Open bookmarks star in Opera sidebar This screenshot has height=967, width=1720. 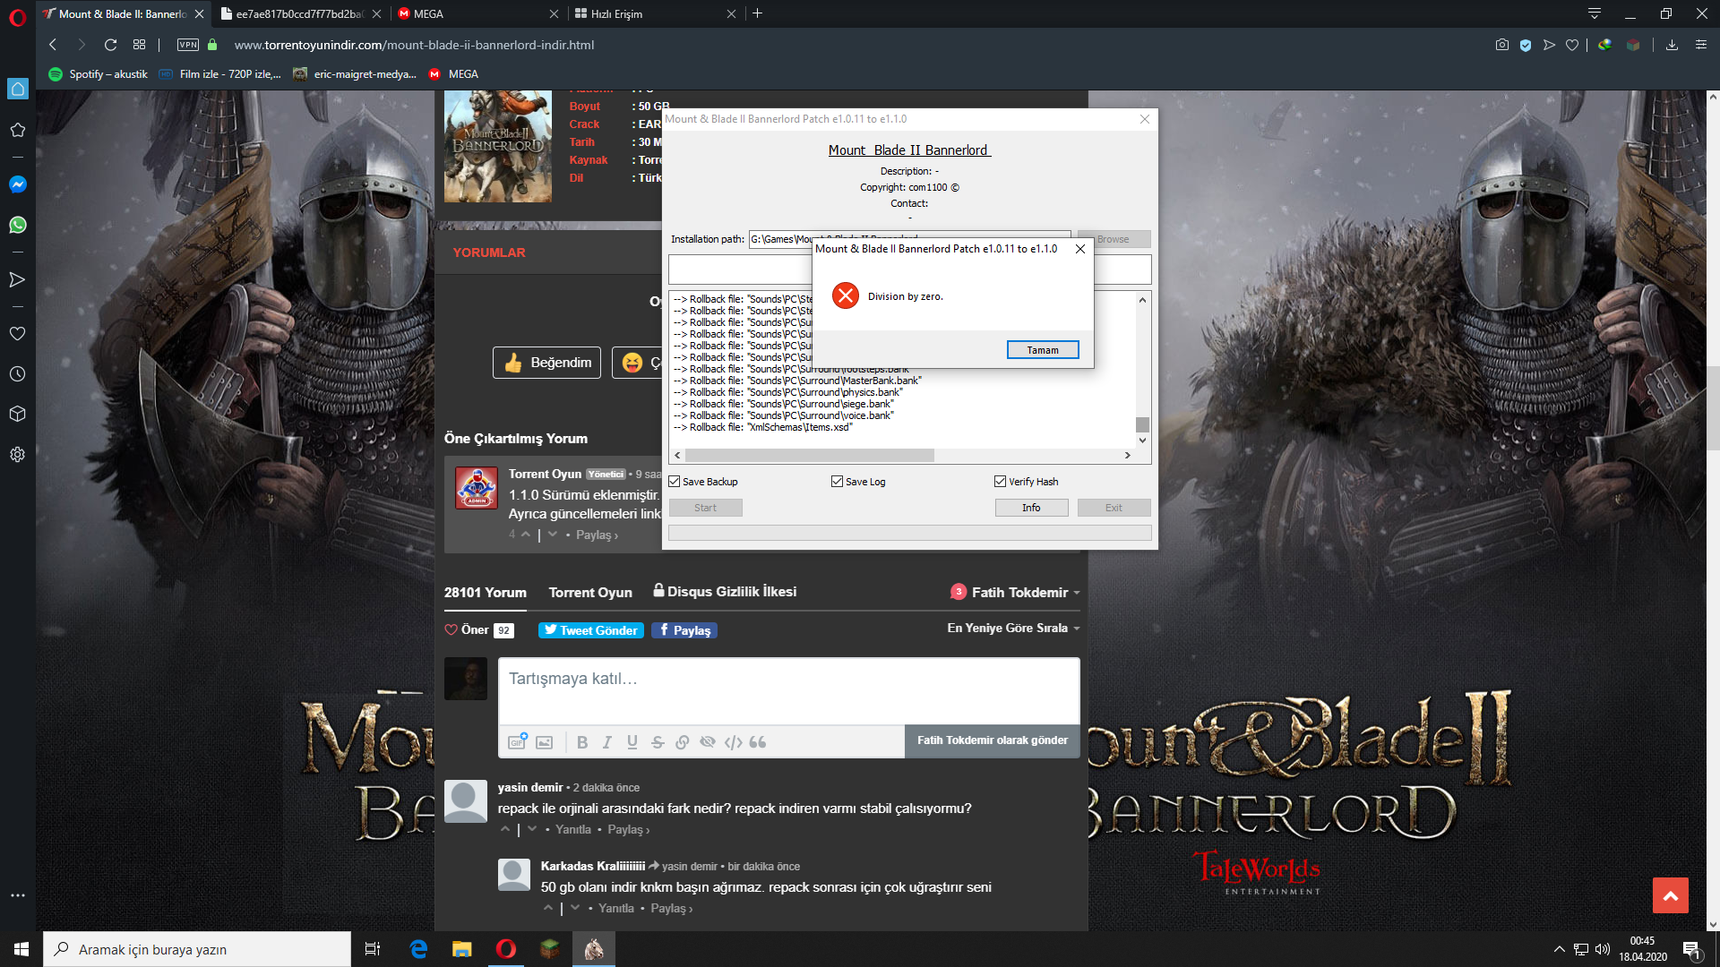point(17,130)
